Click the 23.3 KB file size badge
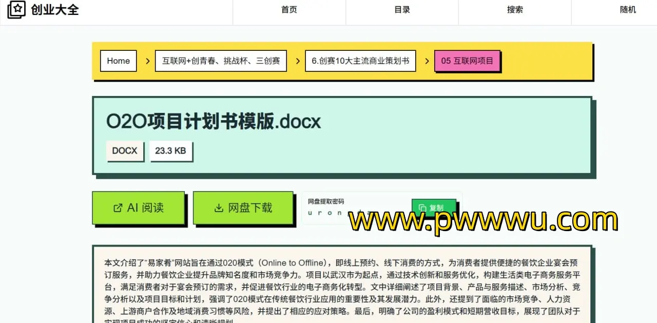657x323 pixels. click(170, 151)
